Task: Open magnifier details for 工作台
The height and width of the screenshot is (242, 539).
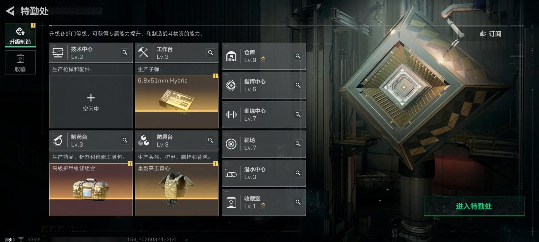Action: click(x=211, y=52)
